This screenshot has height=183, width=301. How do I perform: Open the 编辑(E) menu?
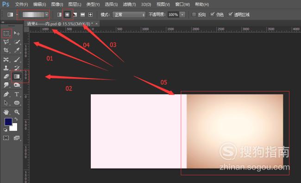coord(39,4)
